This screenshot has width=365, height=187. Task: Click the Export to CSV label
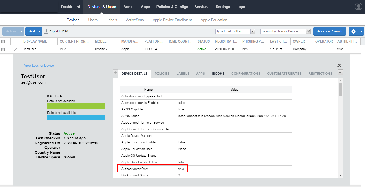click(x=59, y=31)
